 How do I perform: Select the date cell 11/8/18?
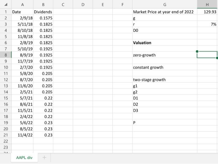pos(22,36)
